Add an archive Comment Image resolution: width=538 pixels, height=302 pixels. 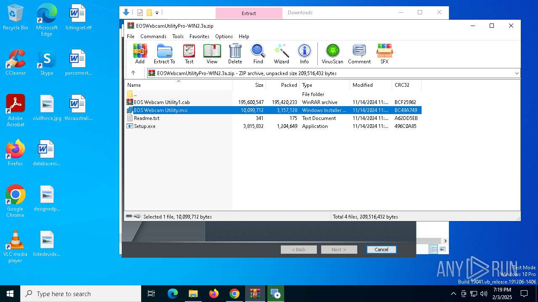[359, 54]
